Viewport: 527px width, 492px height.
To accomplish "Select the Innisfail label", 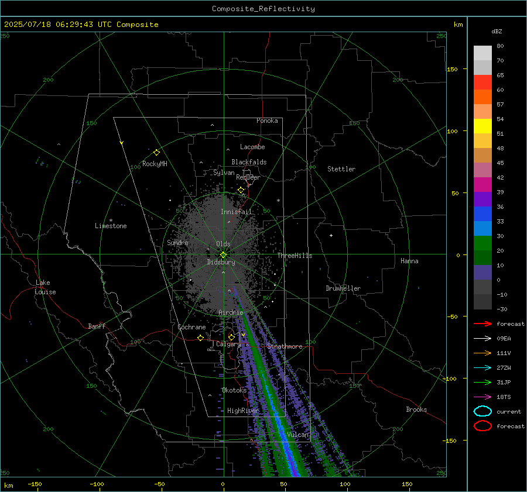I will [236, 212].
